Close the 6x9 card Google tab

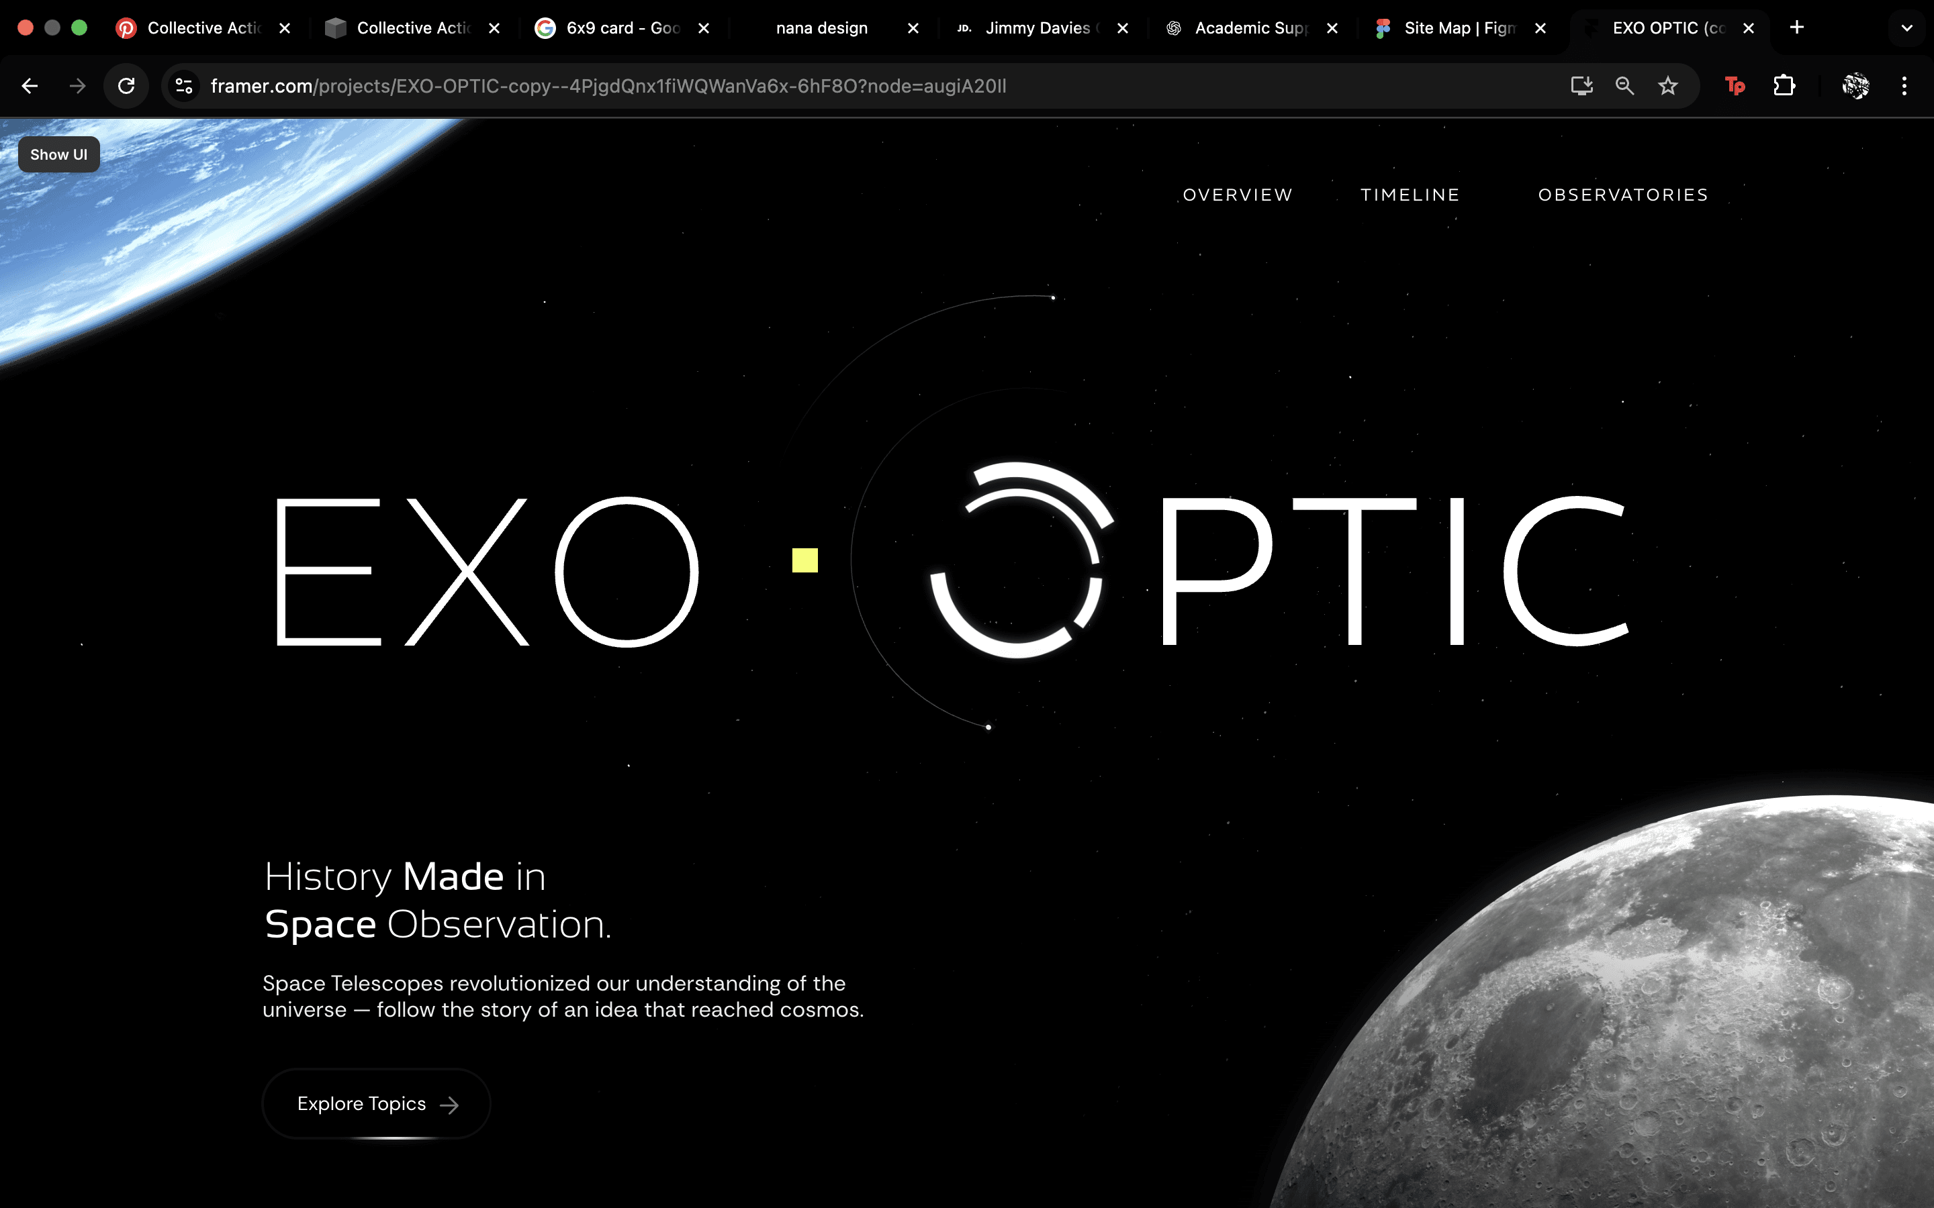[703, 28]
